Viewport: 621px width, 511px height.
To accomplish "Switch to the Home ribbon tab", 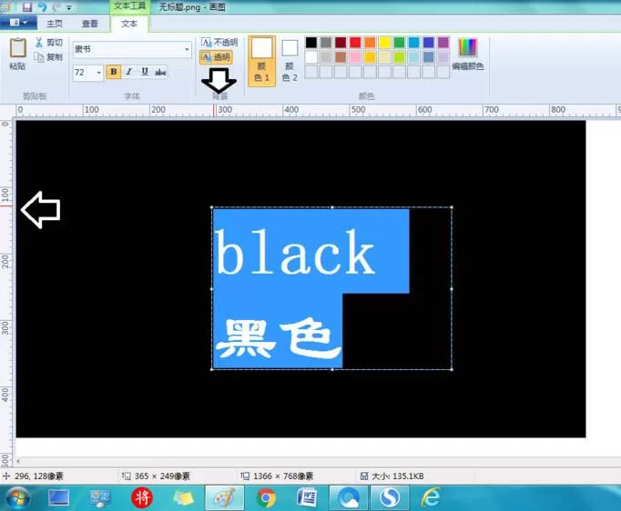I will 55,24.
